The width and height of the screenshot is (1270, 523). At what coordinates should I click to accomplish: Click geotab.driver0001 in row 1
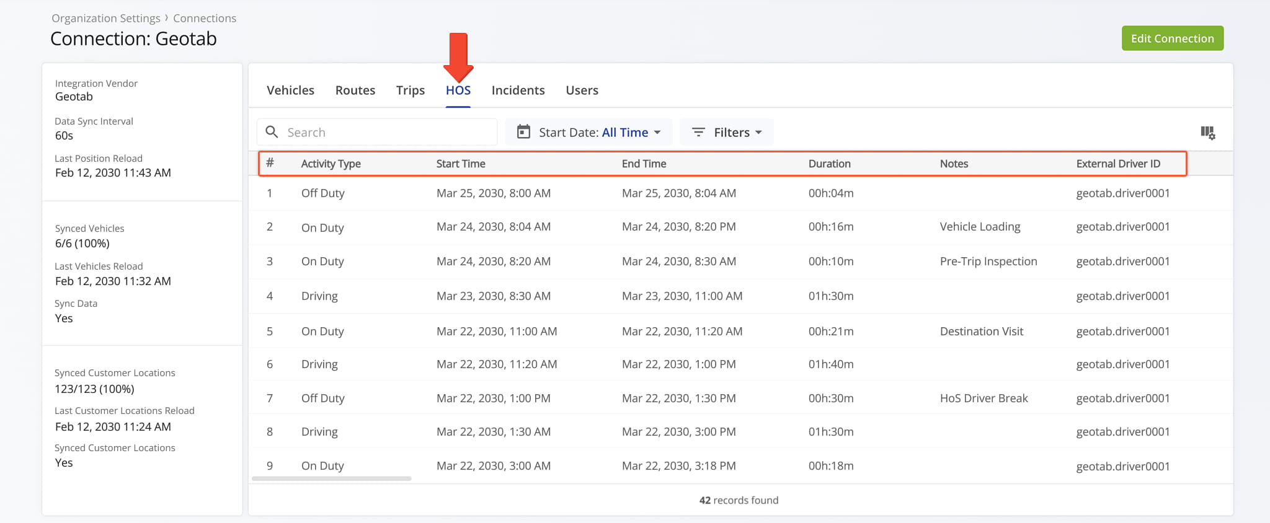pos(1123,193)
